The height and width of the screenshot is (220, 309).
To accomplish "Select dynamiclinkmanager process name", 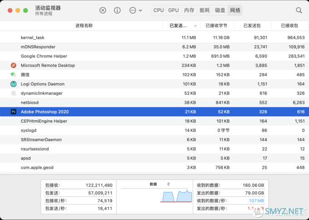I will point(42,93).
